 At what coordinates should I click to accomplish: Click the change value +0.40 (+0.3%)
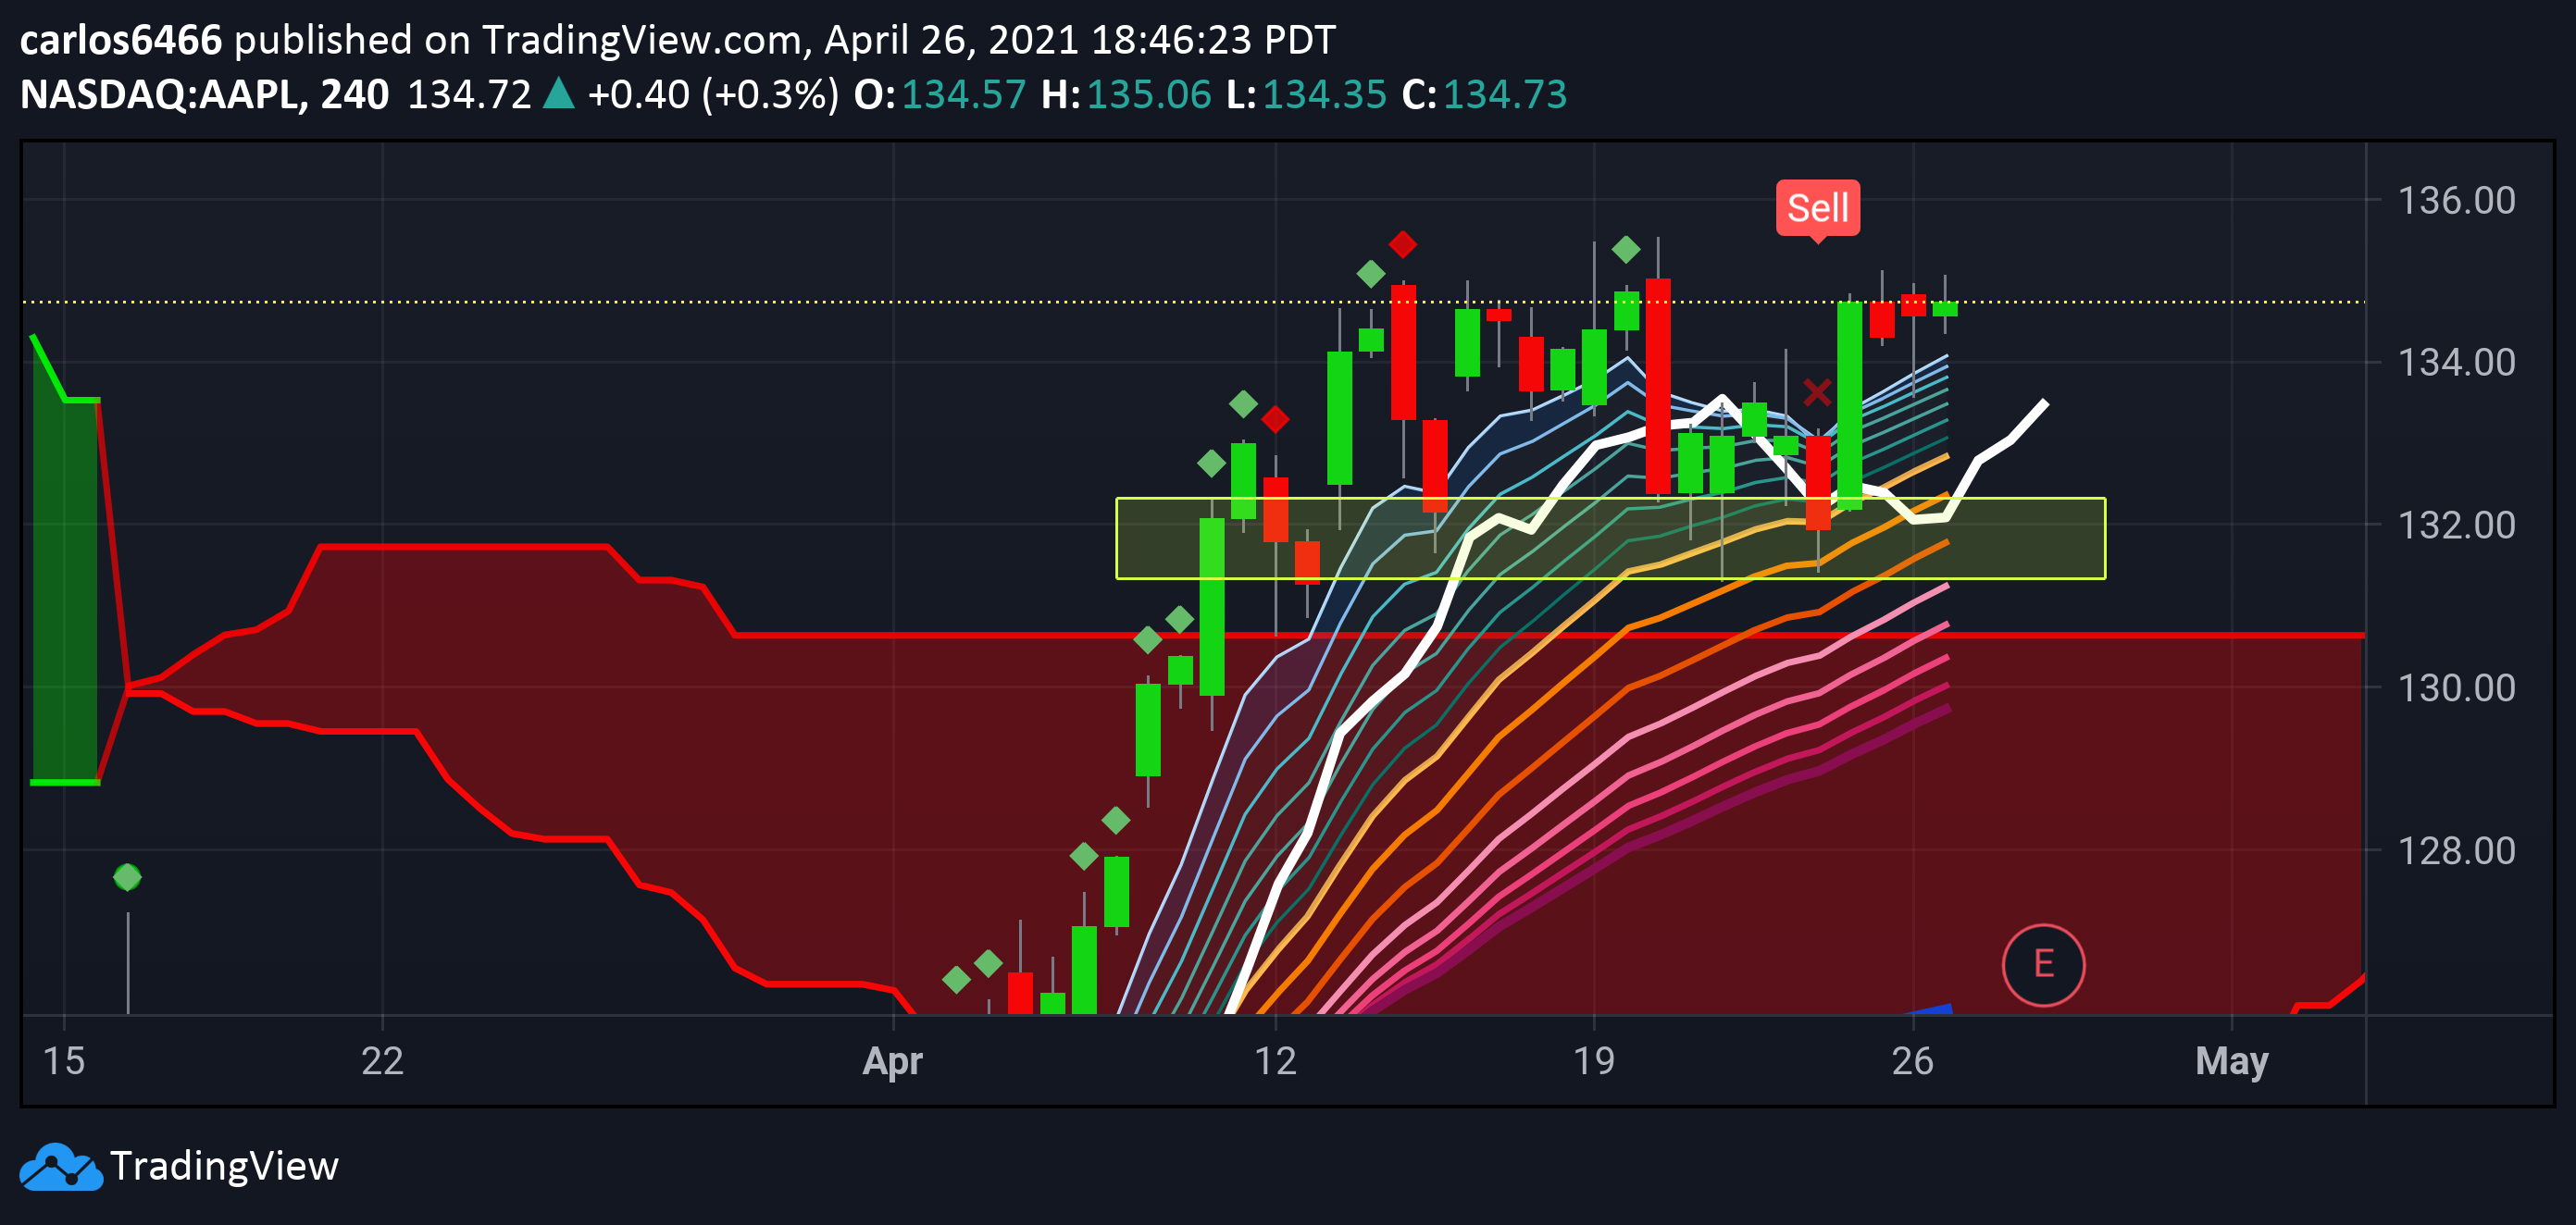tap(713, 95)
